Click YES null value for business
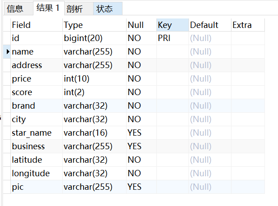 [141, 146]
